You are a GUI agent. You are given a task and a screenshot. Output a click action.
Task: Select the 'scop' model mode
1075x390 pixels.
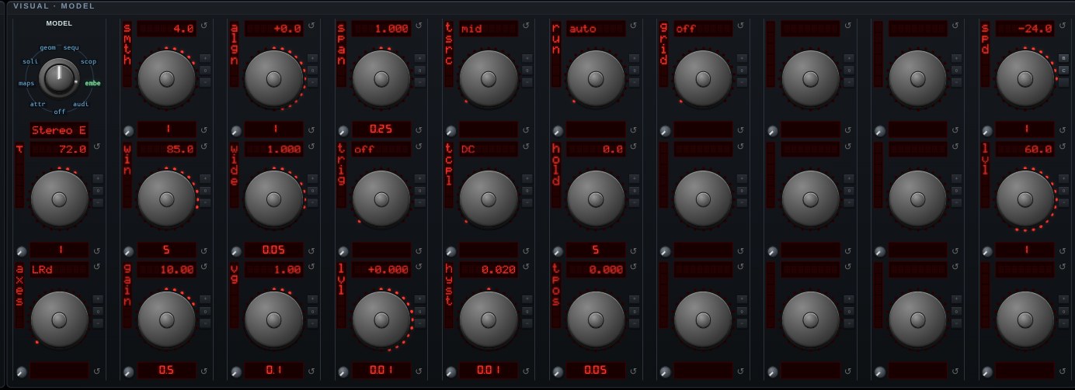pyautogui.click(x=89, y=61)
